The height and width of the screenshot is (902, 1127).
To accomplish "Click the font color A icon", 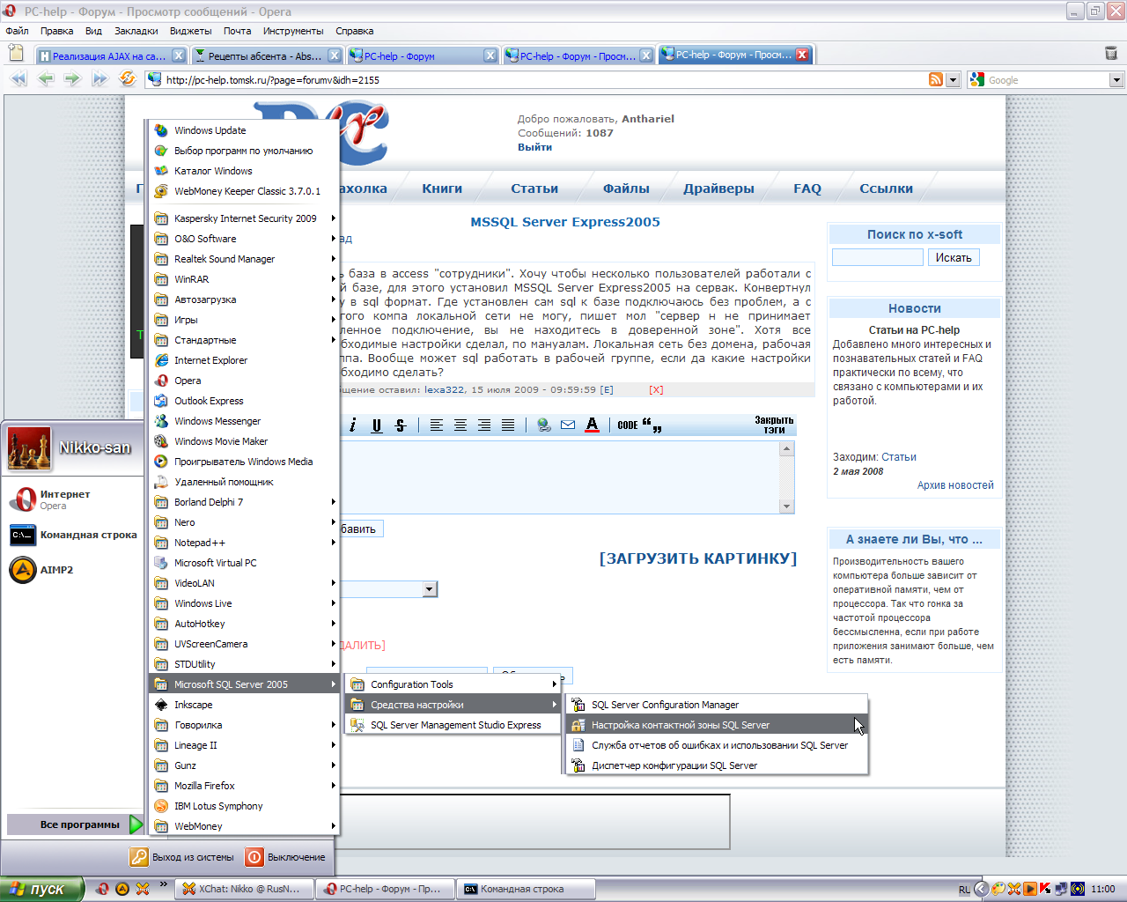I will [x=593, y=425].
